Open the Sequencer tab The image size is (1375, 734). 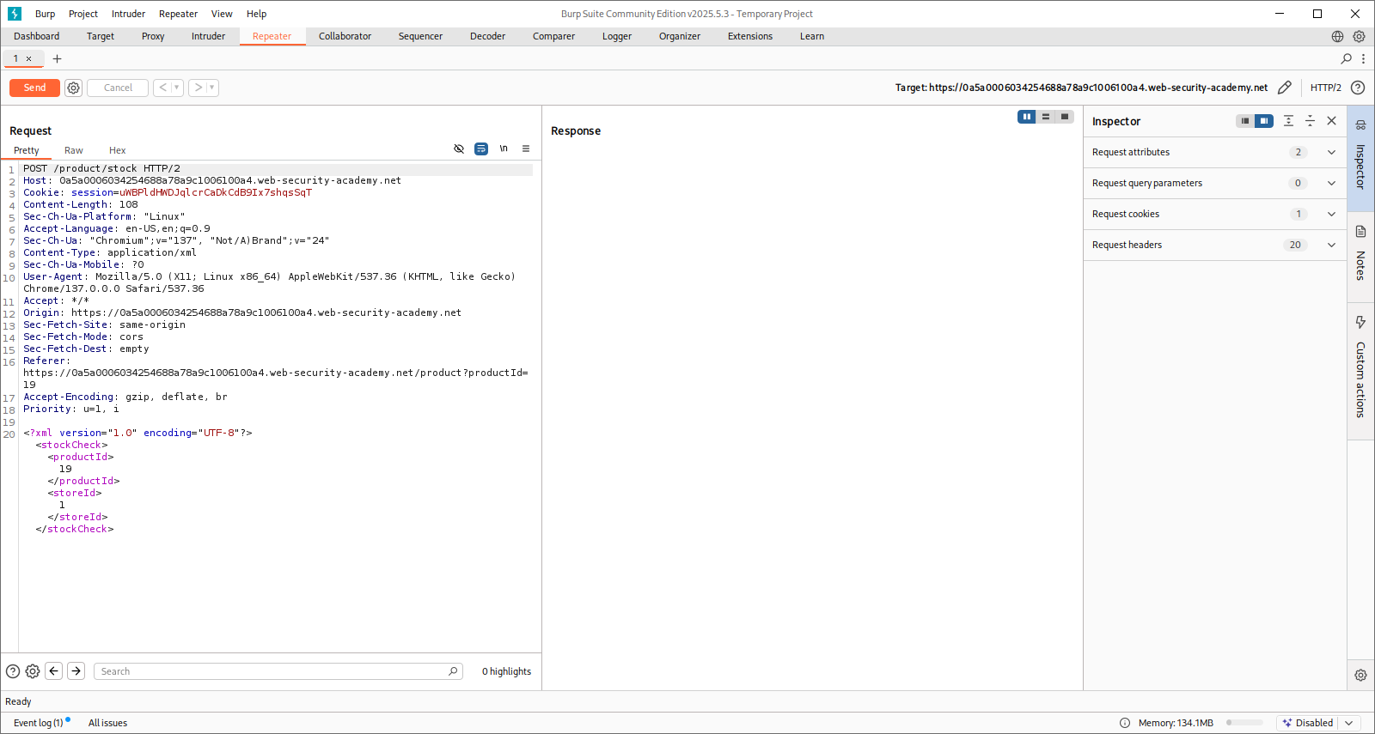[x=420, y=36]
